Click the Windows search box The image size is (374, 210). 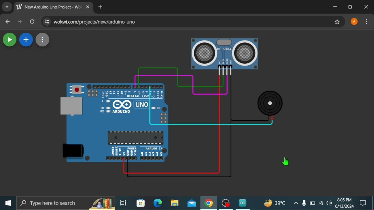tap(66, 203)
